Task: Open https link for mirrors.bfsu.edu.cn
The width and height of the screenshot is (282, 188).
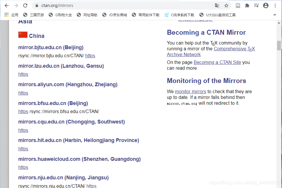Action: (23, 112)
